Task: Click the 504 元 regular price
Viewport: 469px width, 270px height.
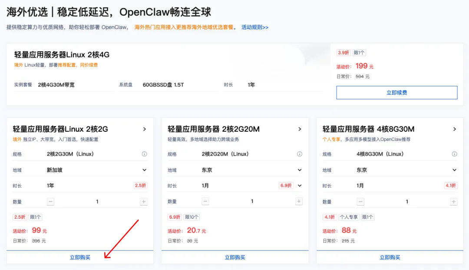Action: [x=363, y=77]
